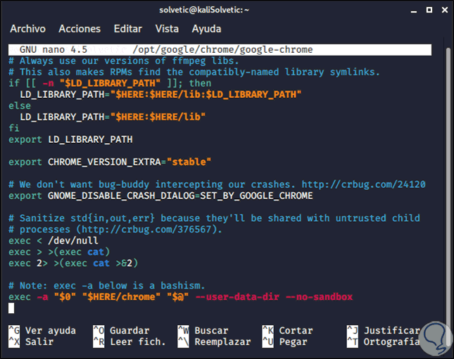Click the Editar menu
Viewport: 454px width, 359px height.
[127, 29]
